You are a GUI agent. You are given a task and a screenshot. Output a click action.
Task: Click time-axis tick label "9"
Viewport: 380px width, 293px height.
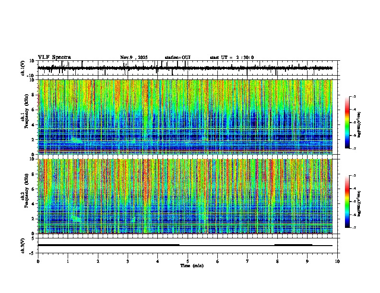[307, 261]
